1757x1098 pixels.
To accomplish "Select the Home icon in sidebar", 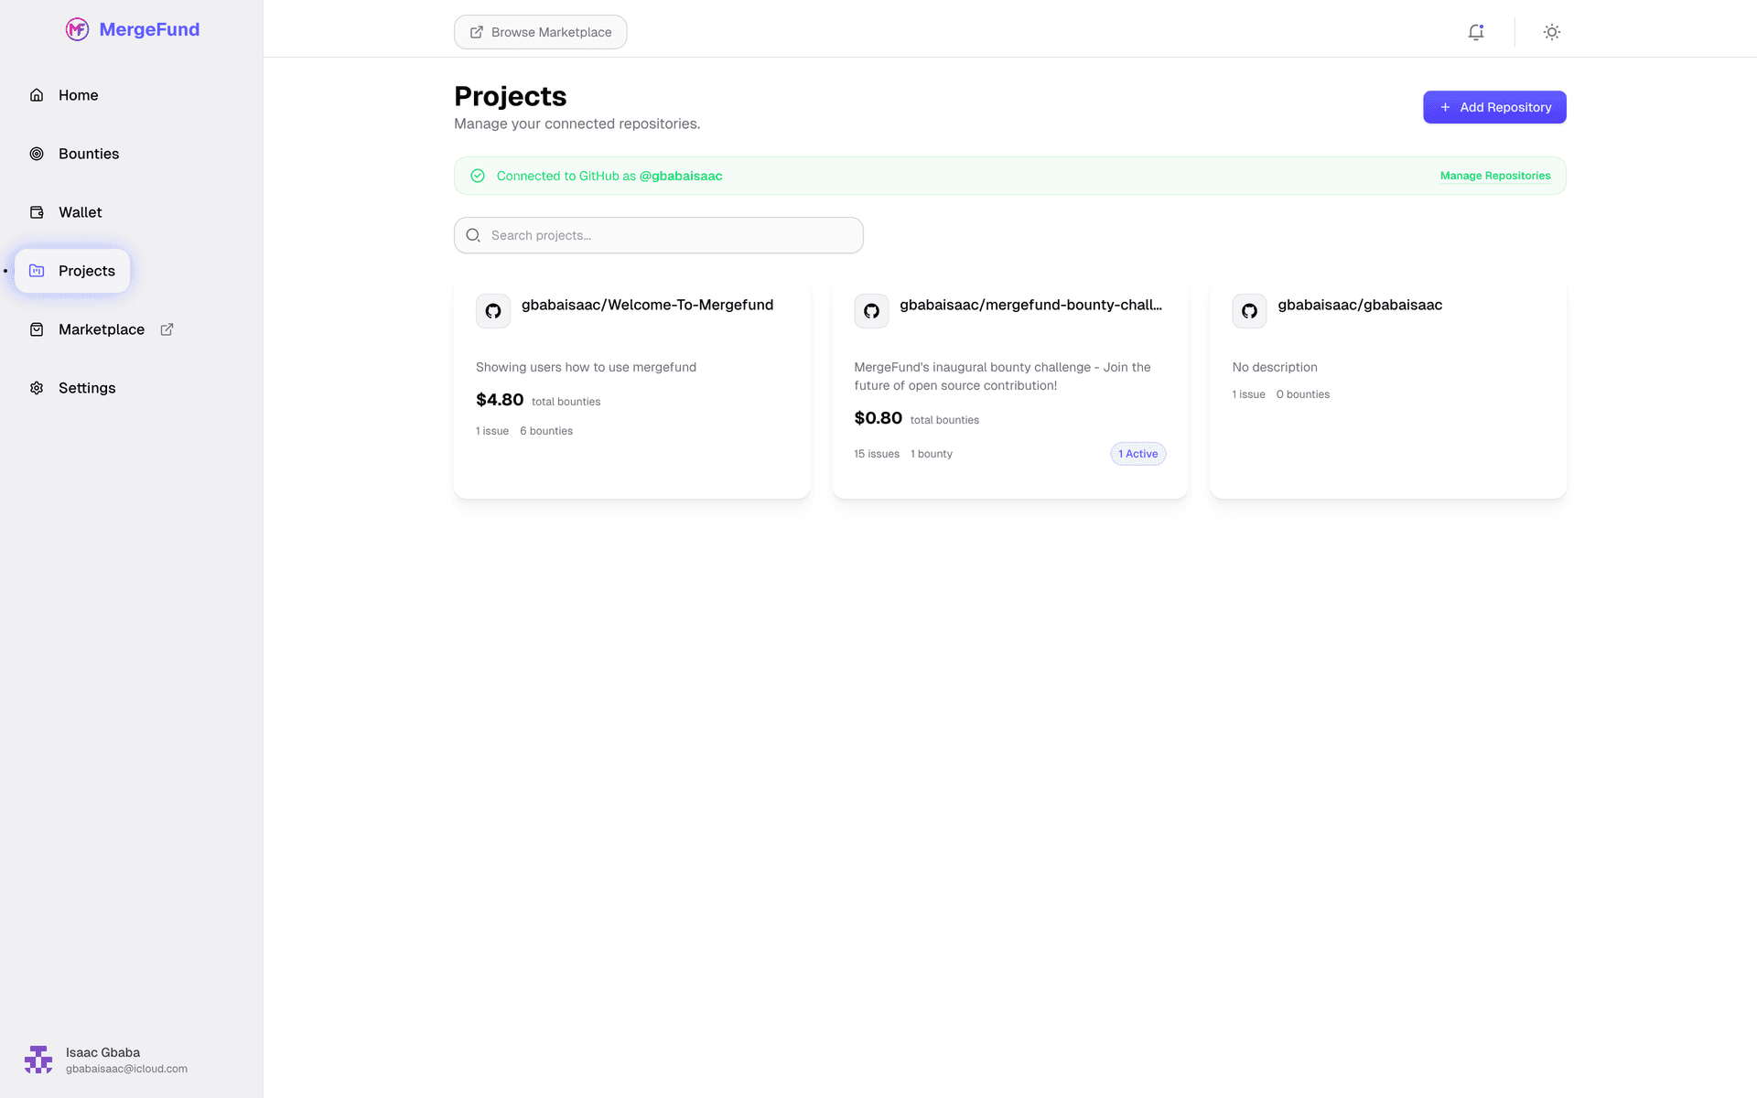I will (x=37, y=94).
